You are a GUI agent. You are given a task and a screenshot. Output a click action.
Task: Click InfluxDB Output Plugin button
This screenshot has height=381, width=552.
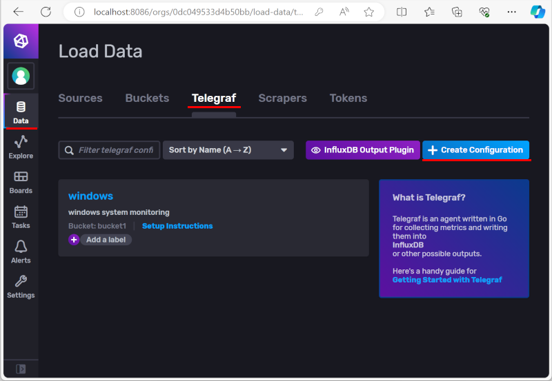click(363, 150)
